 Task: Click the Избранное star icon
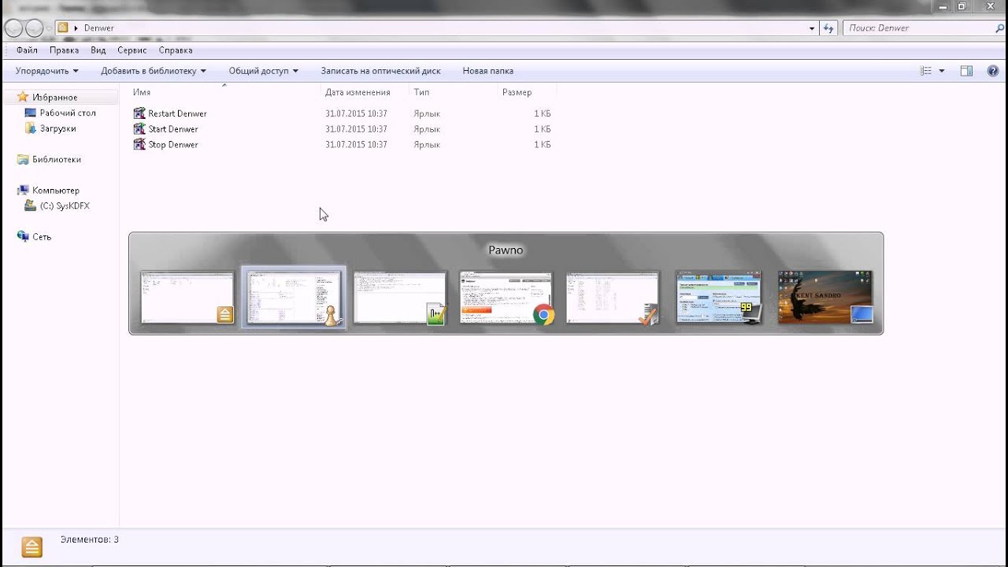coord(23,97)
